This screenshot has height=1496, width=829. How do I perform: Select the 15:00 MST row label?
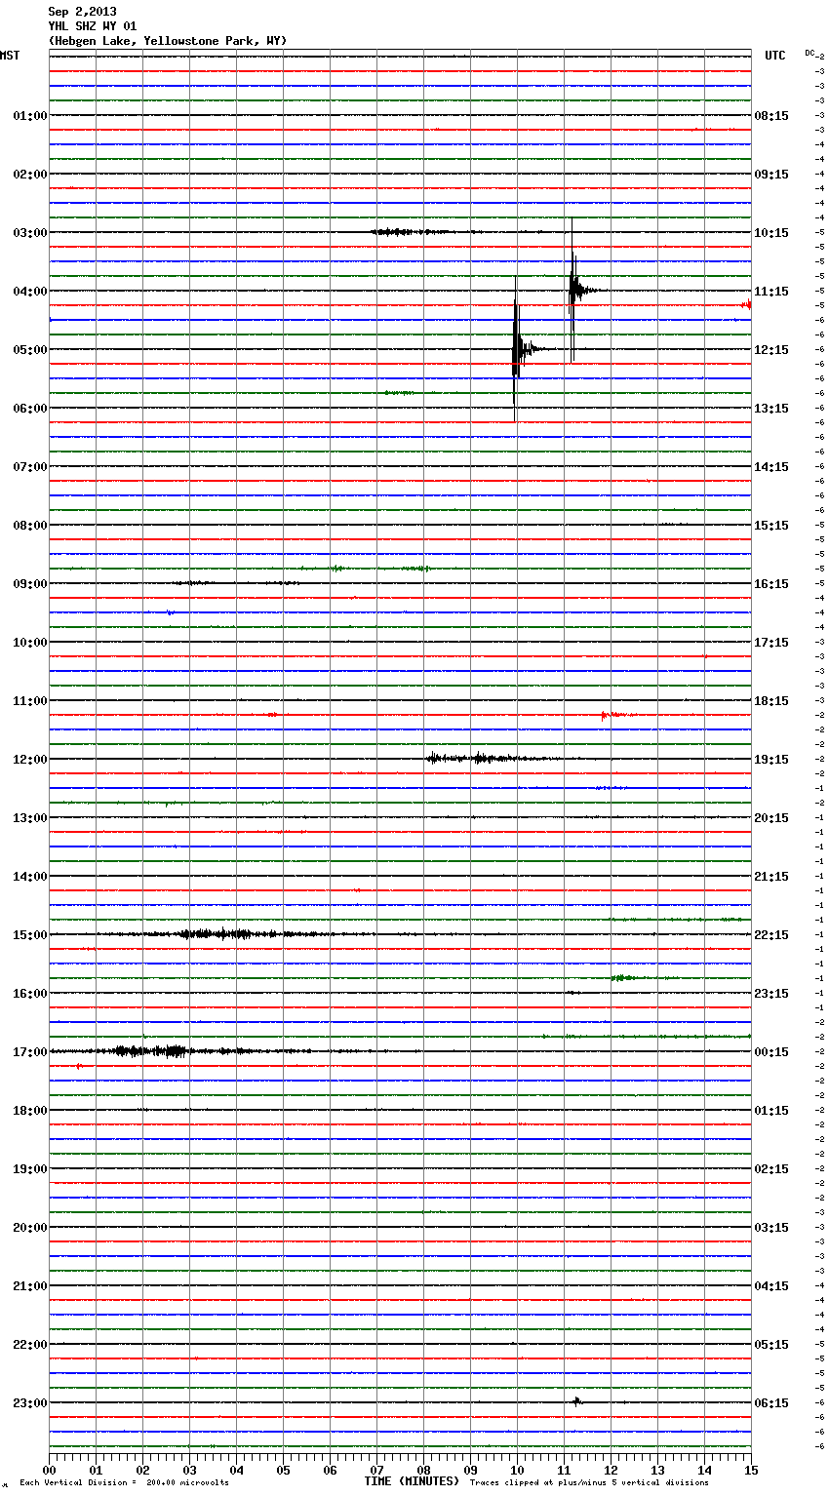coord(30,935)
